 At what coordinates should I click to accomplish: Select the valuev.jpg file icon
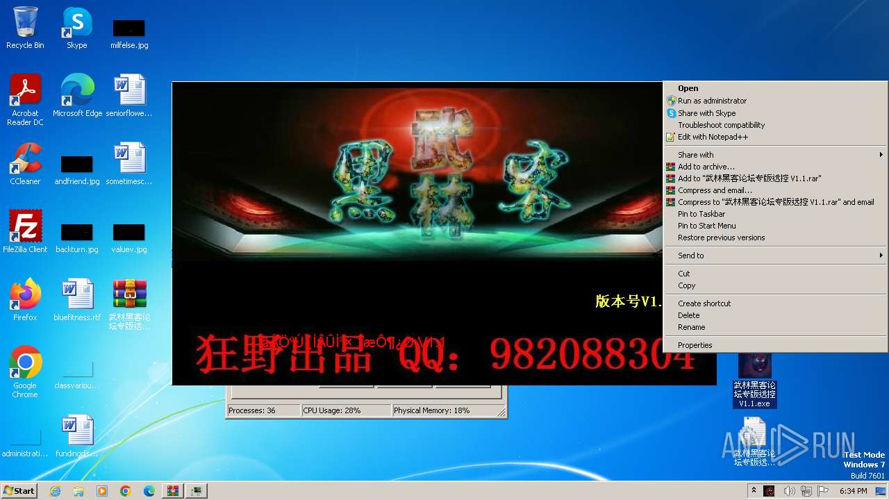pos(129,237)
